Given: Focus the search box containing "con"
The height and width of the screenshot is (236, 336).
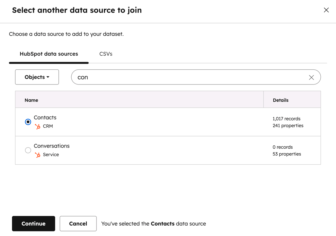Looking at the screenshot, I should tap(191, 77).
